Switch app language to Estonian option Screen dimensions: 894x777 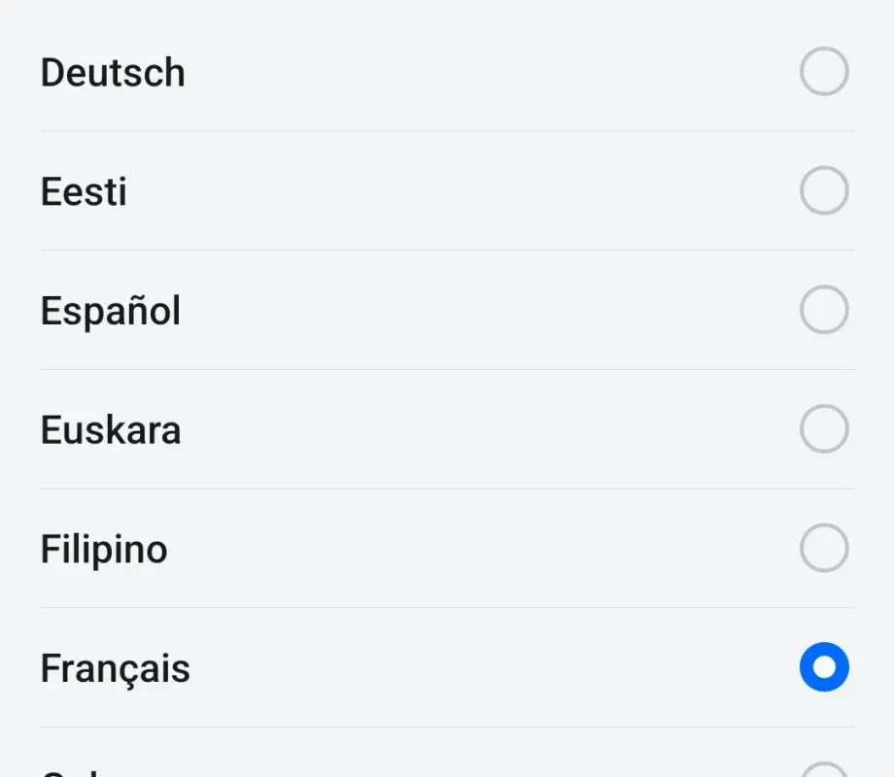(x=447, y=191)
